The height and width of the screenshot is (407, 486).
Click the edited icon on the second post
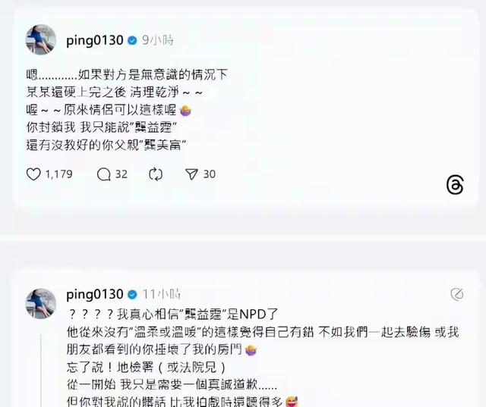457,294
